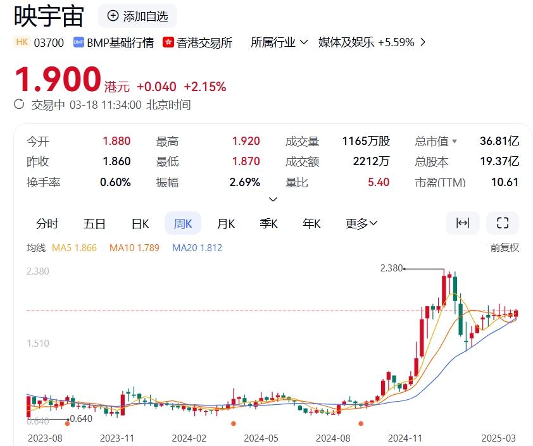Switch to the 日K chart tab

click(x=140, y=223)
